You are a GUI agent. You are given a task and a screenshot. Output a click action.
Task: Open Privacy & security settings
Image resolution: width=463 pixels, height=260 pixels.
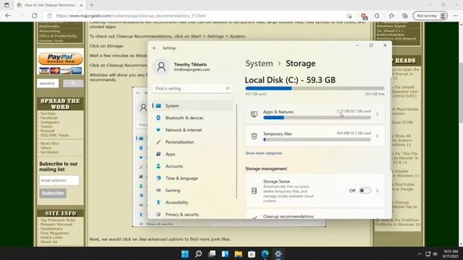point(192,214)
